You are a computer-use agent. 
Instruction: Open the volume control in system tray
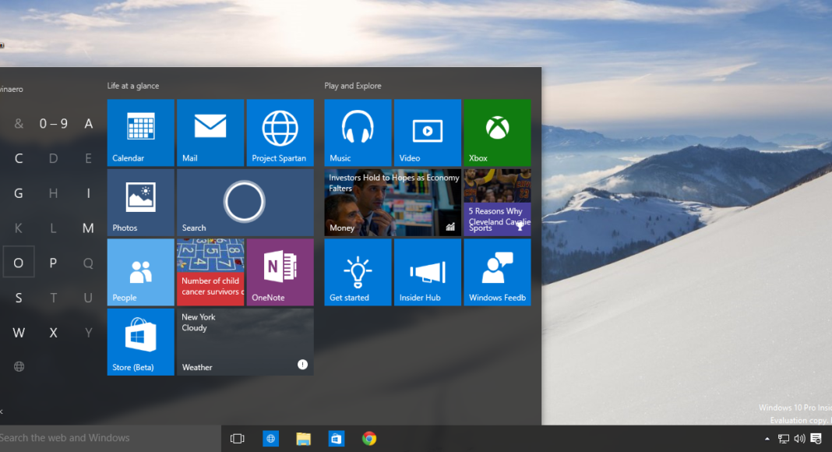[799, 439]
